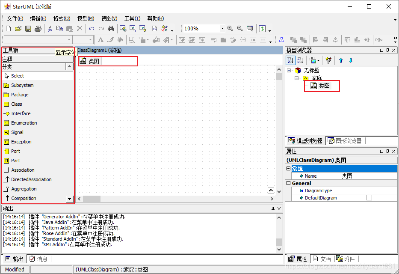Click the Find binoculars icon
The height and width of the screenshot is (274, 399).
click(x=111, y=29)
